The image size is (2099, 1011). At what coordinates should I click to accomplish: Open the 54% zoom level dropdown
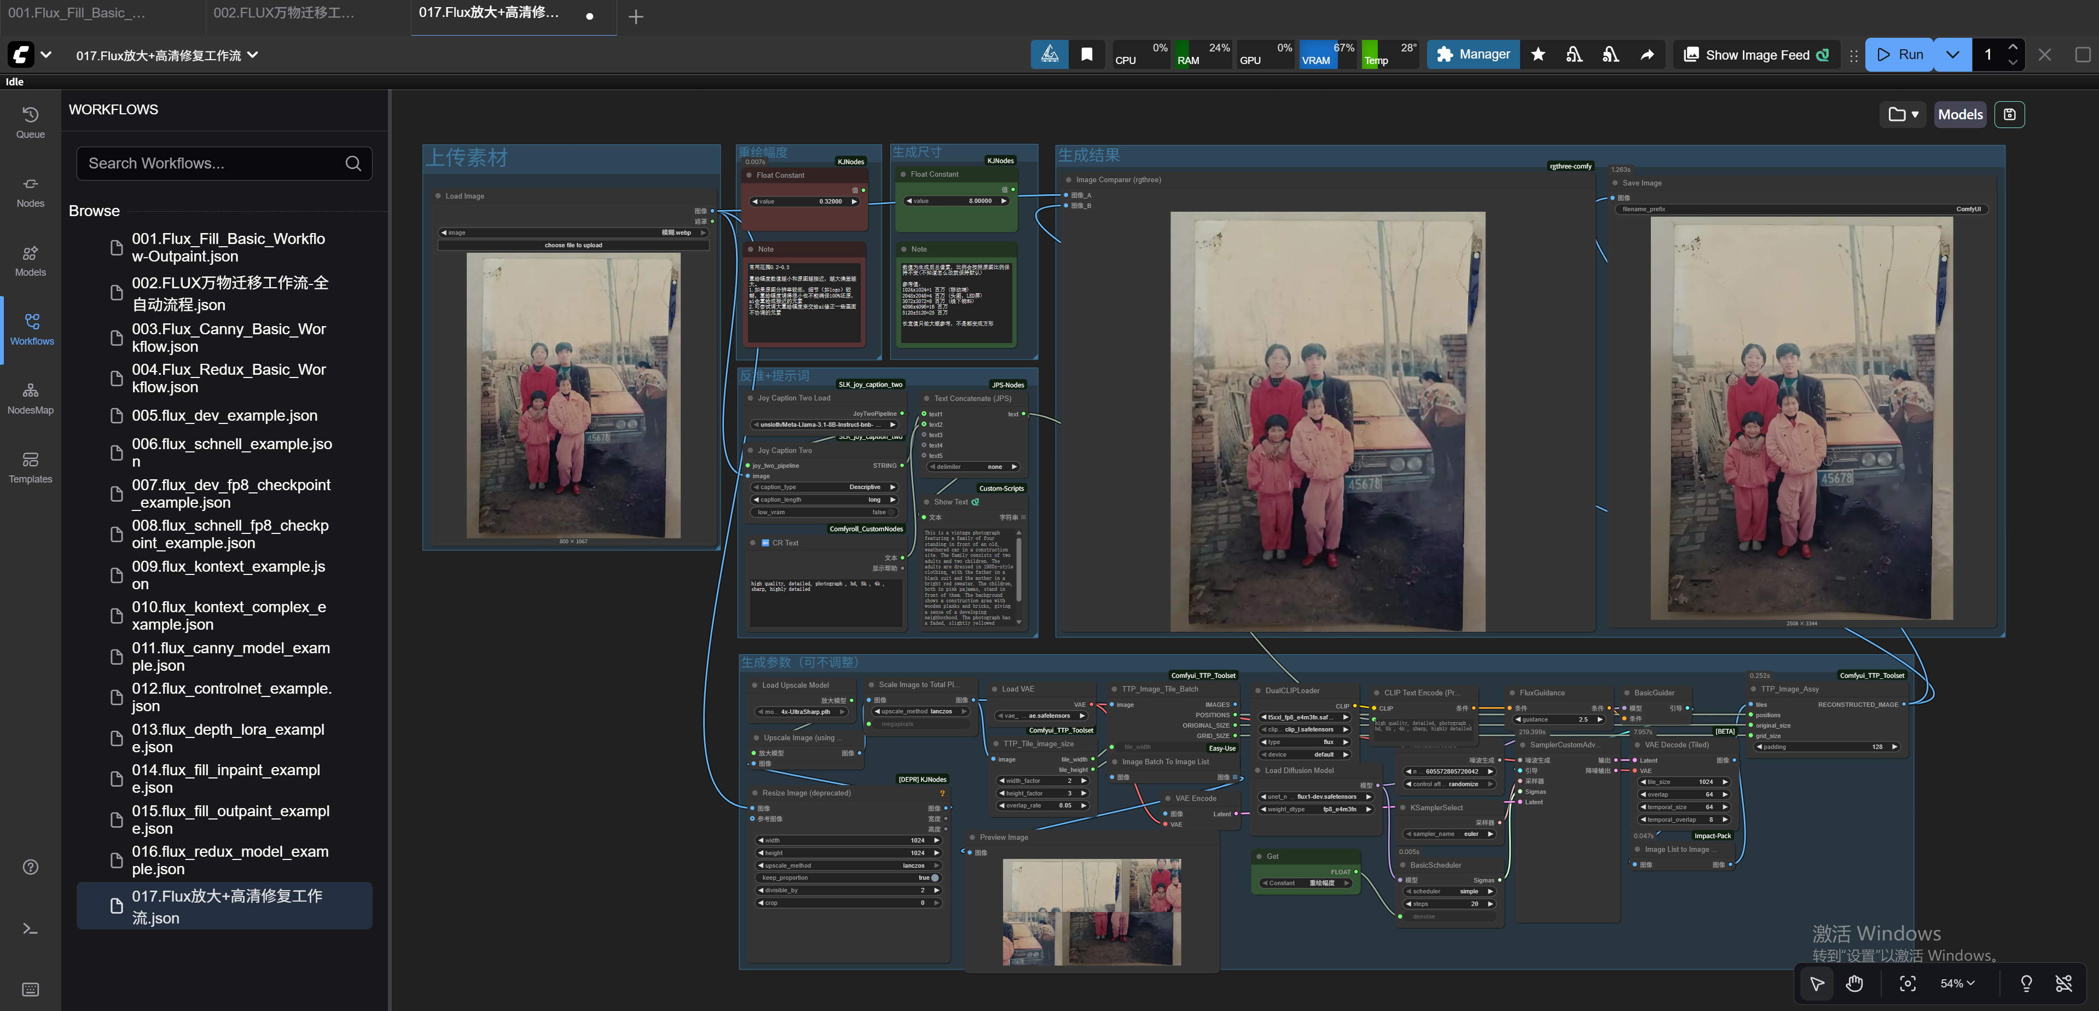[x=1957, y=983]
